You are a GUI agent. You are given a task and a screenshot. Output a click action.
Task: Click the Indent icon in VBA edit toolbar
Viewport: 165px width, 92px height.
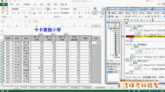point(125,20)
